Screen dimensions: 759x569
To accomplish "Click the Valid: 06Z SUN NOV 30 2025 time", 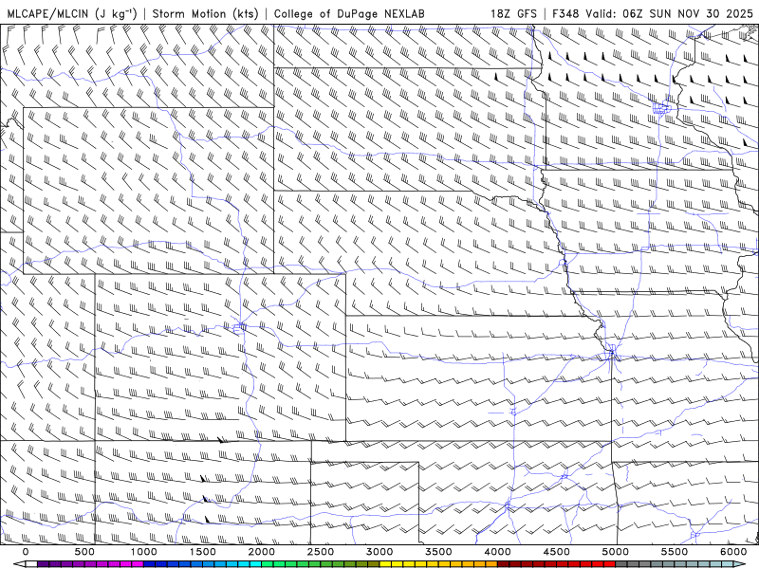I will 670,13.
